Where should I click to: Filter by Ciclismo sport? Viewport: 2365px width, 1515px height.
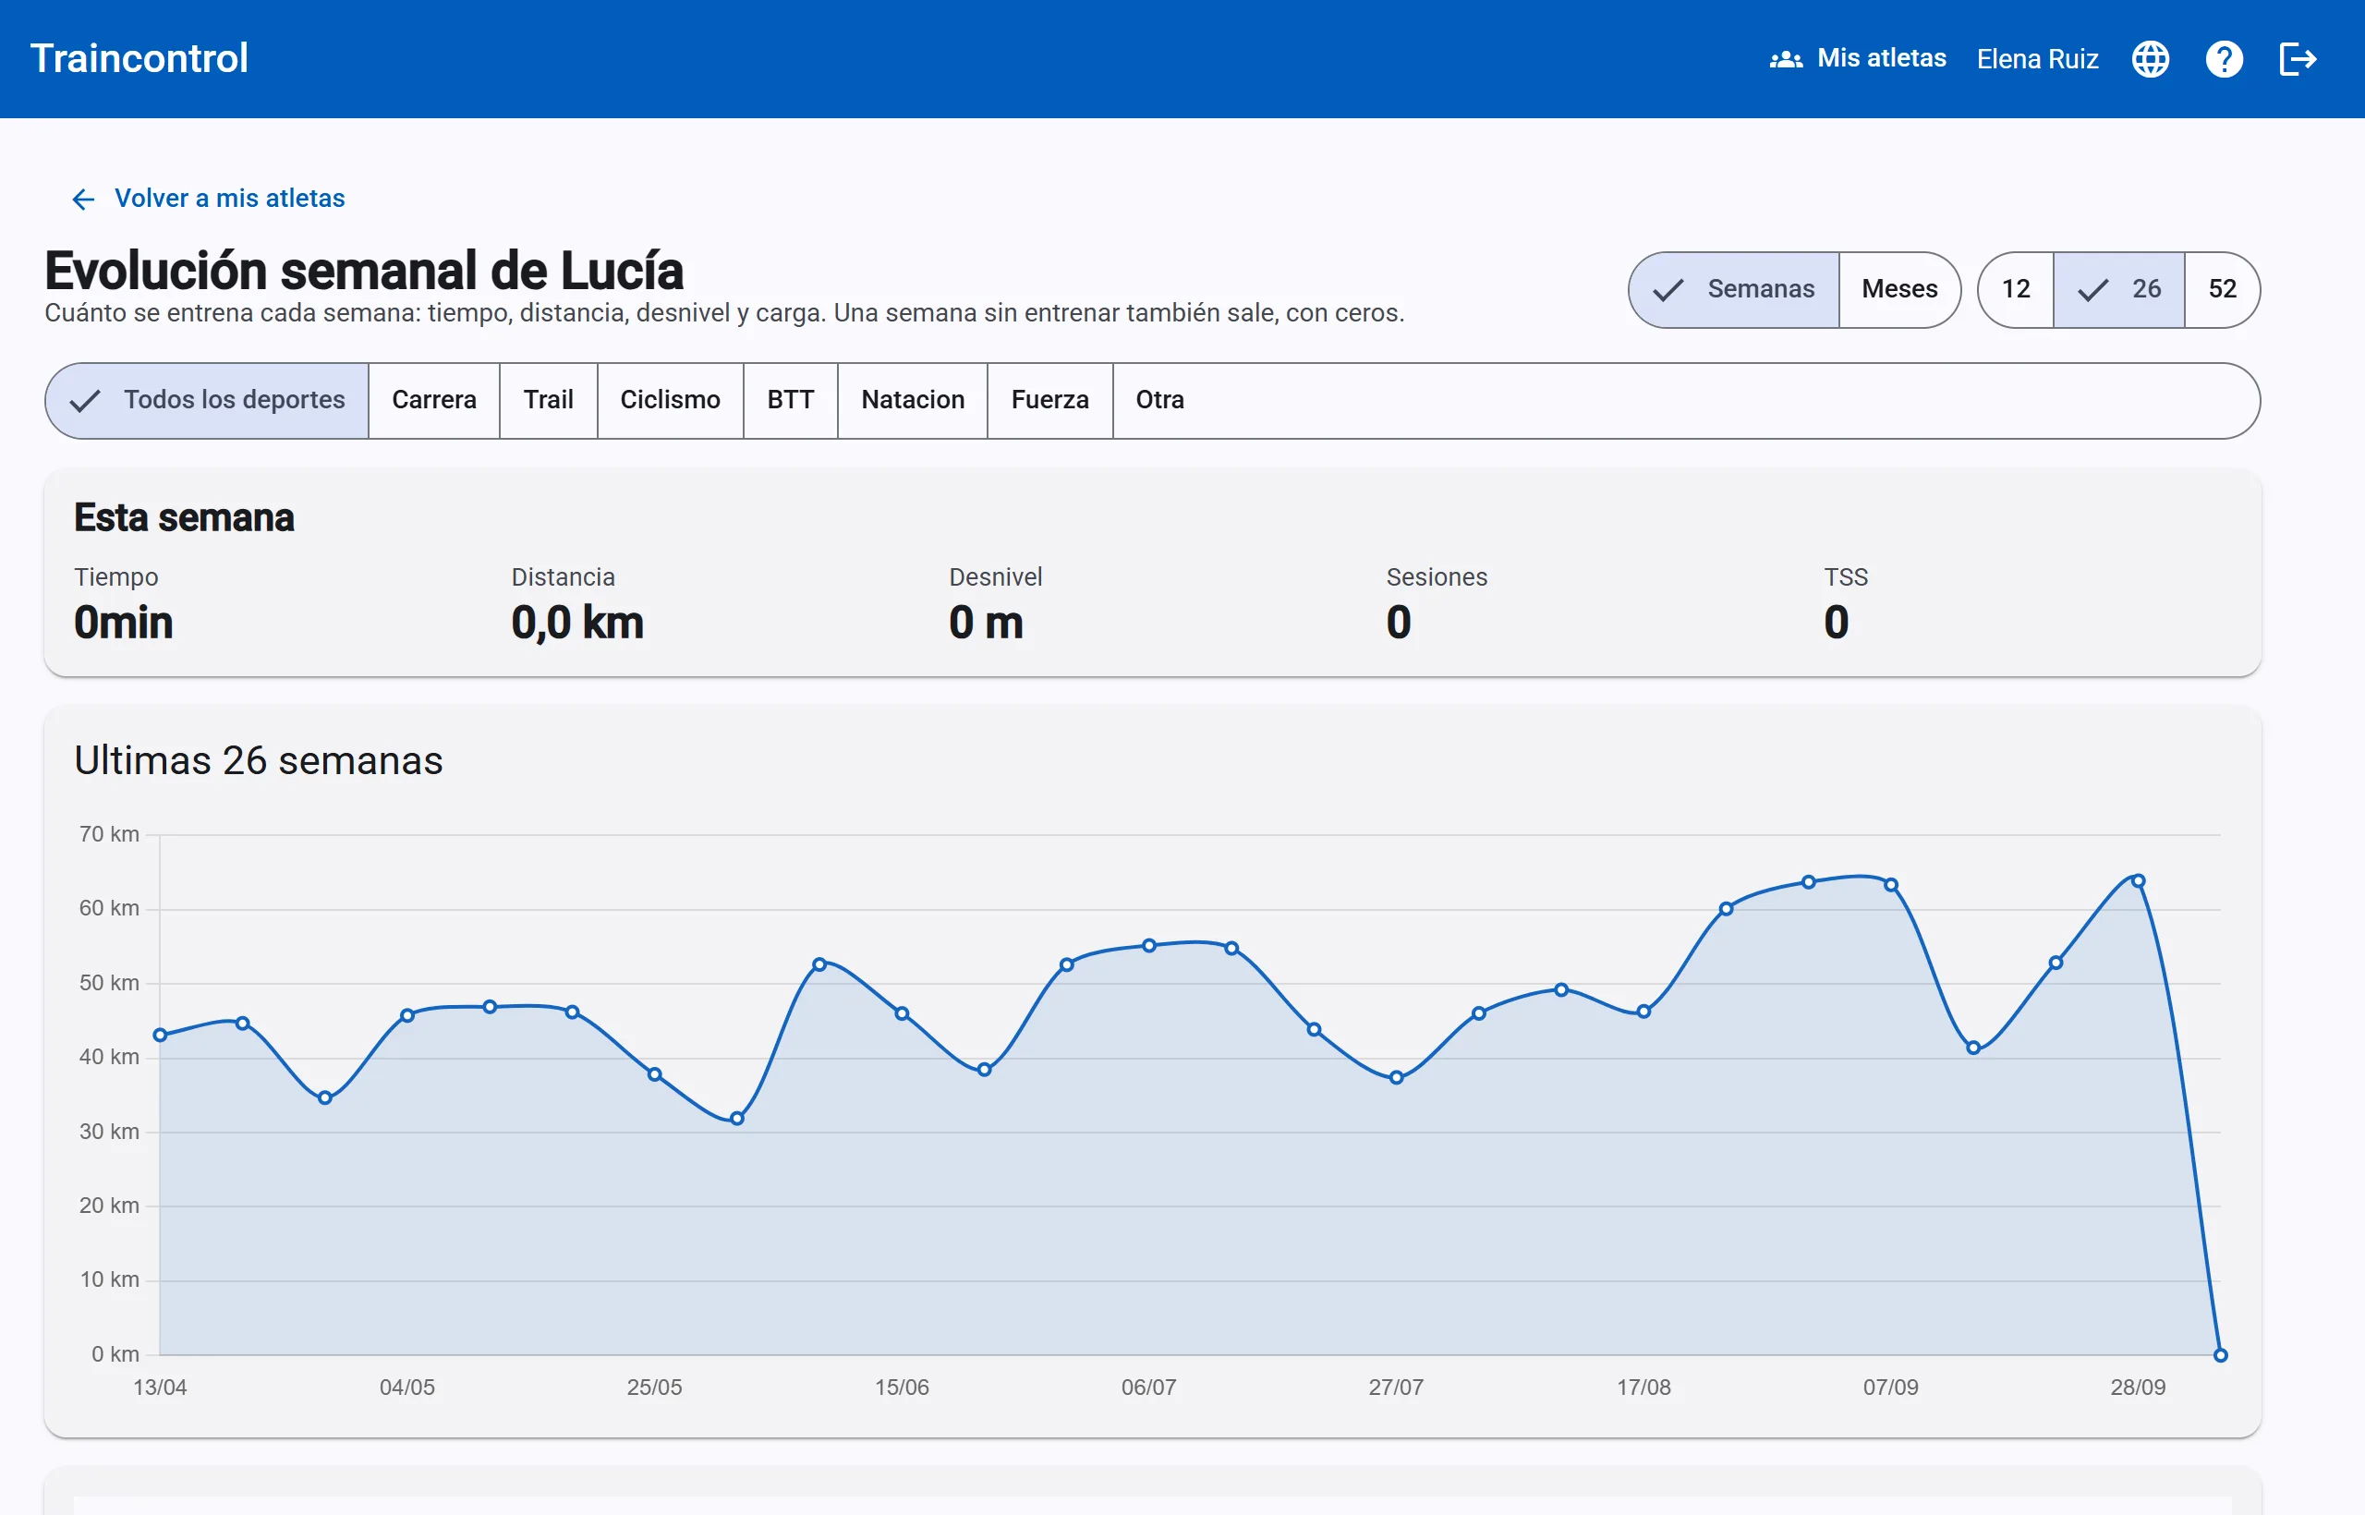click(x=670, y=400)
